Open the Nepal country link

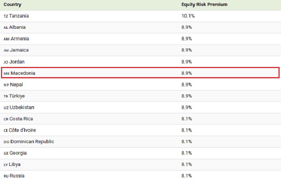pyautogui.click(x=17, y=85)
